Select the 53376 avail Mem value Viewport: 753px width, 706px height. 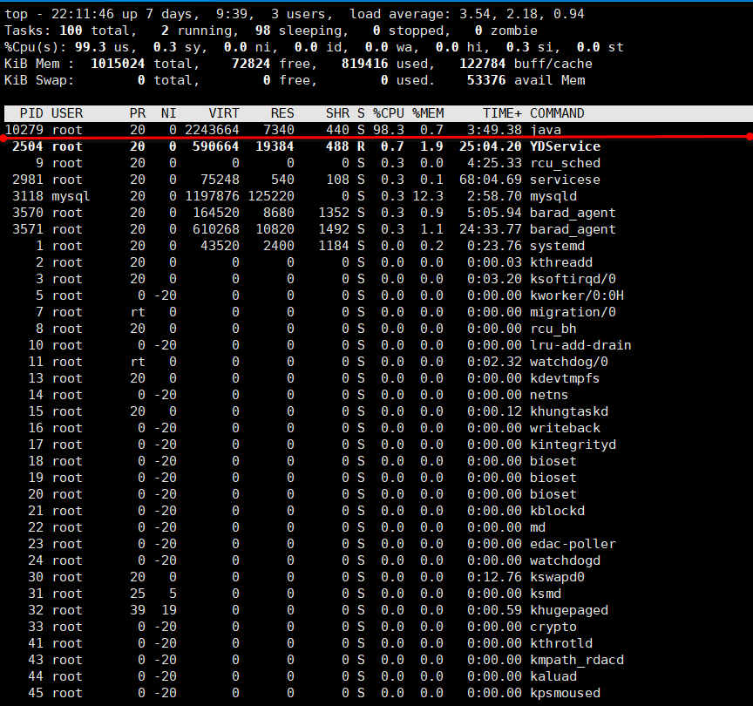486,80
